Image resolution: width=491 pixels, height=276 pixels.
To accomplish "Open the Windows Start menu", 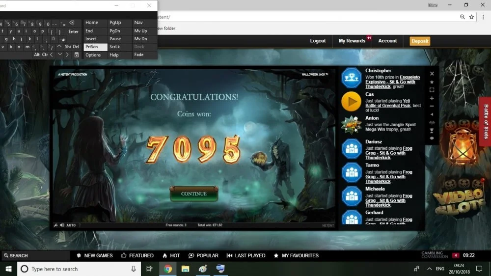I will coord(8,269).
